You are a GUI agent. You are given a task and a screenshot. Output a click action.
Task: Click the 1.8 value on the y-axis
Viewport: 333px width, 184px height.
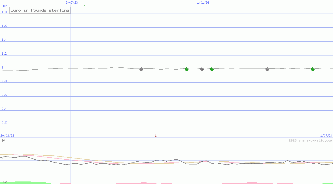4,12
